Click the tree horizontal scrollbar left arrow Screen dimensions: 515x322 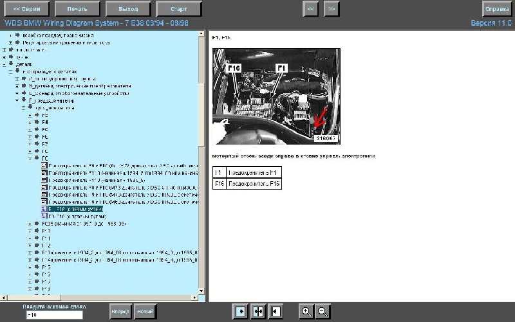click(4, 298)
